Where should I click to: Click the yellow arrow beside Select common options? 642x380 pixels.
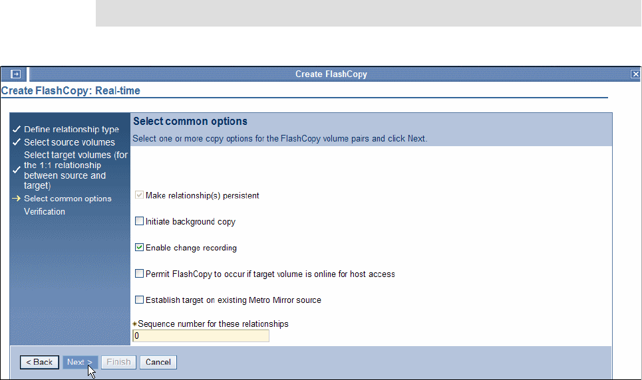[x=17, y=199]
